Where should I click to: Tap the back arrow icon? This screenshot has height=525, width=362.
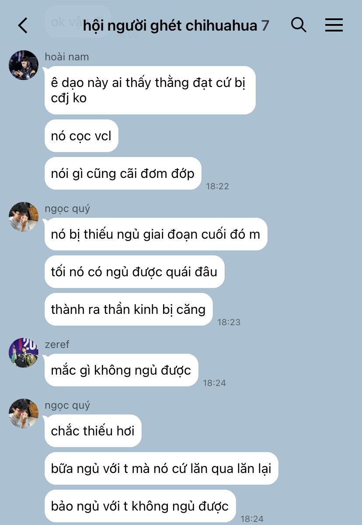23,25
